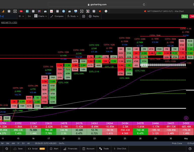Click the 24502 value in the stats row

point(186,123)
